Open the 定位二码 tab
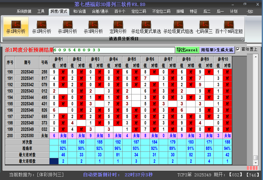This screenshot has width=263, height=180. point(139,12)
